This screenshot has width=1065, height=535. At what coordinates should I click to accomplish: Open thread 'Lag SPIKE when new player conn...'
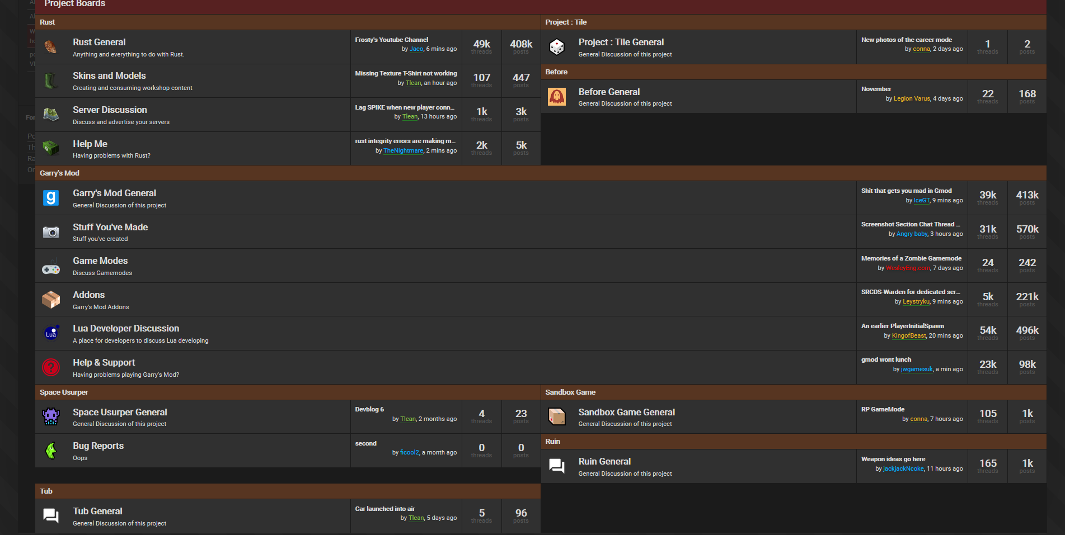(405, 107)
